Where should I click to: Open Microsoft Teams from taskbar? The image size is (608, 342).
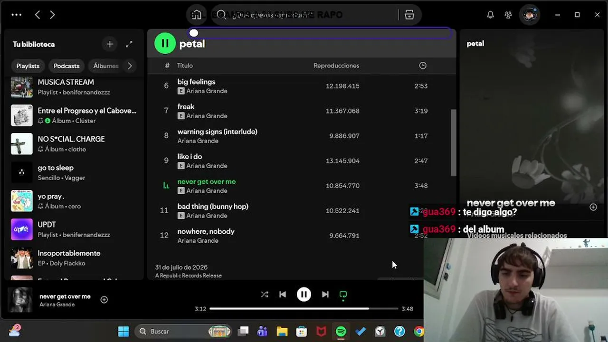[x=263, y=332]
